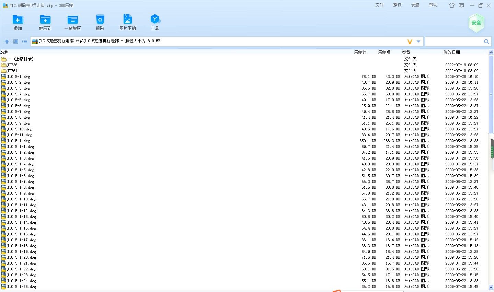Click the parent directory (上级目录) folder icon

pos(4,59)
